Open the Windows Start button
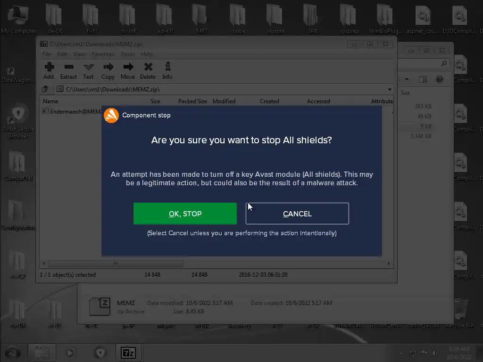This screenshot has width=483, height=362. pyautogui.click(x=12, y=353)
